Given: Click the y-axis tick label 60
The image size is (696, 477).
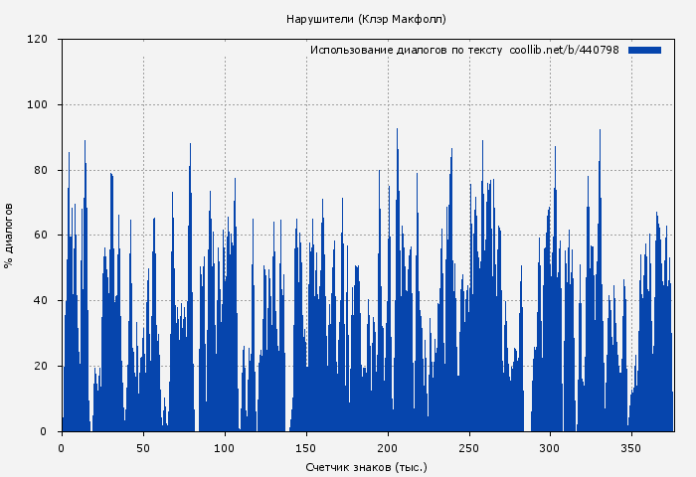Looking at the screenshot, I should point(41,236).
